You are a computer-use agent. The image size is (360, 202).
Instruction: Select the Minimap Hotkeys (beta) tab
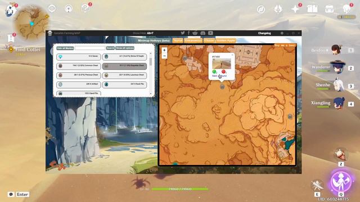(x=154, y=40)
